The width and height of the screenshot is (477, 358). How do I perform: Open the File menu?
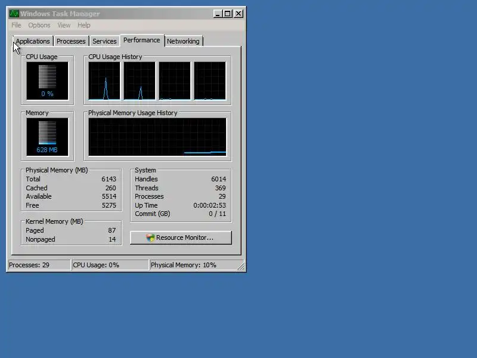pyautogui.click(x=17, y=25)
